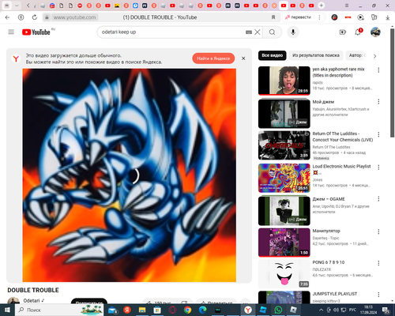The height and width of the screenshot is (316, 395).
Task: Open options menu for 'Мой джем'
Action: pos(378,102)
